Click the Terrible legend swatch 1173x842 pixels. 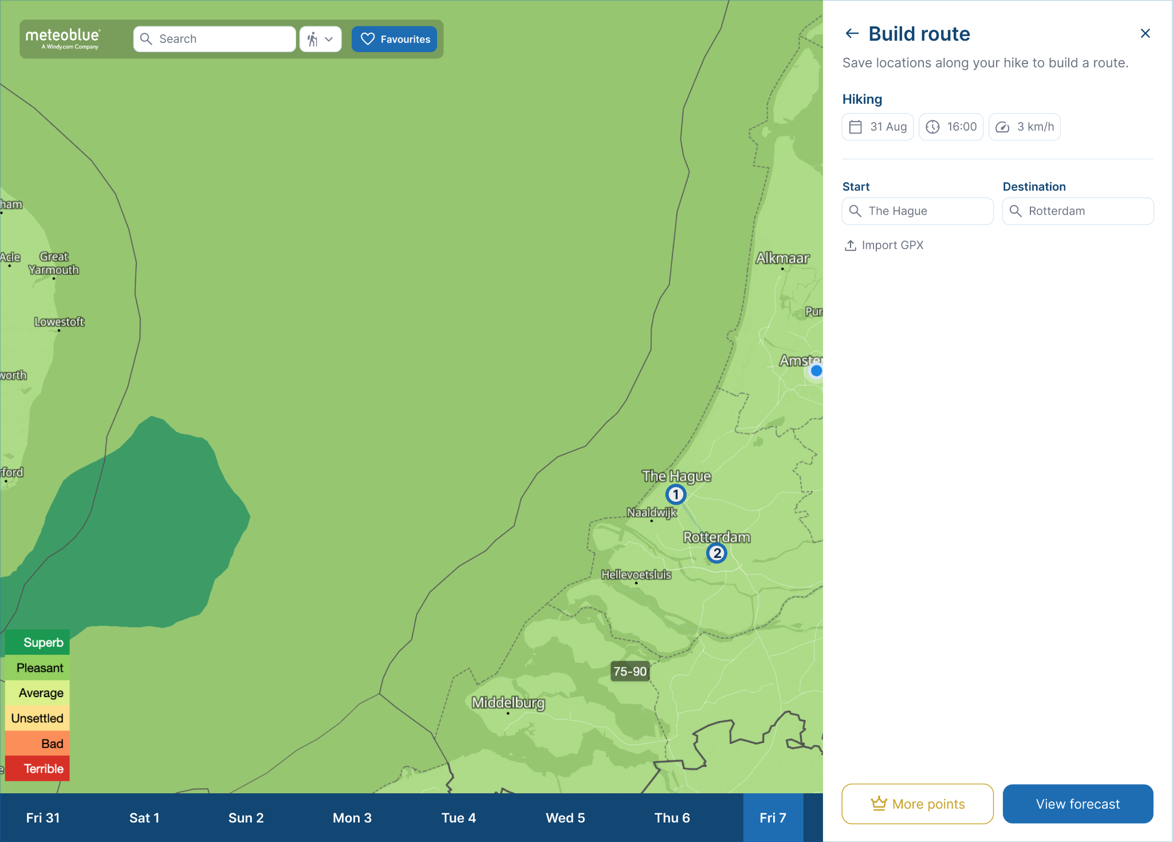pyautogui.click(x=37, y=769)
